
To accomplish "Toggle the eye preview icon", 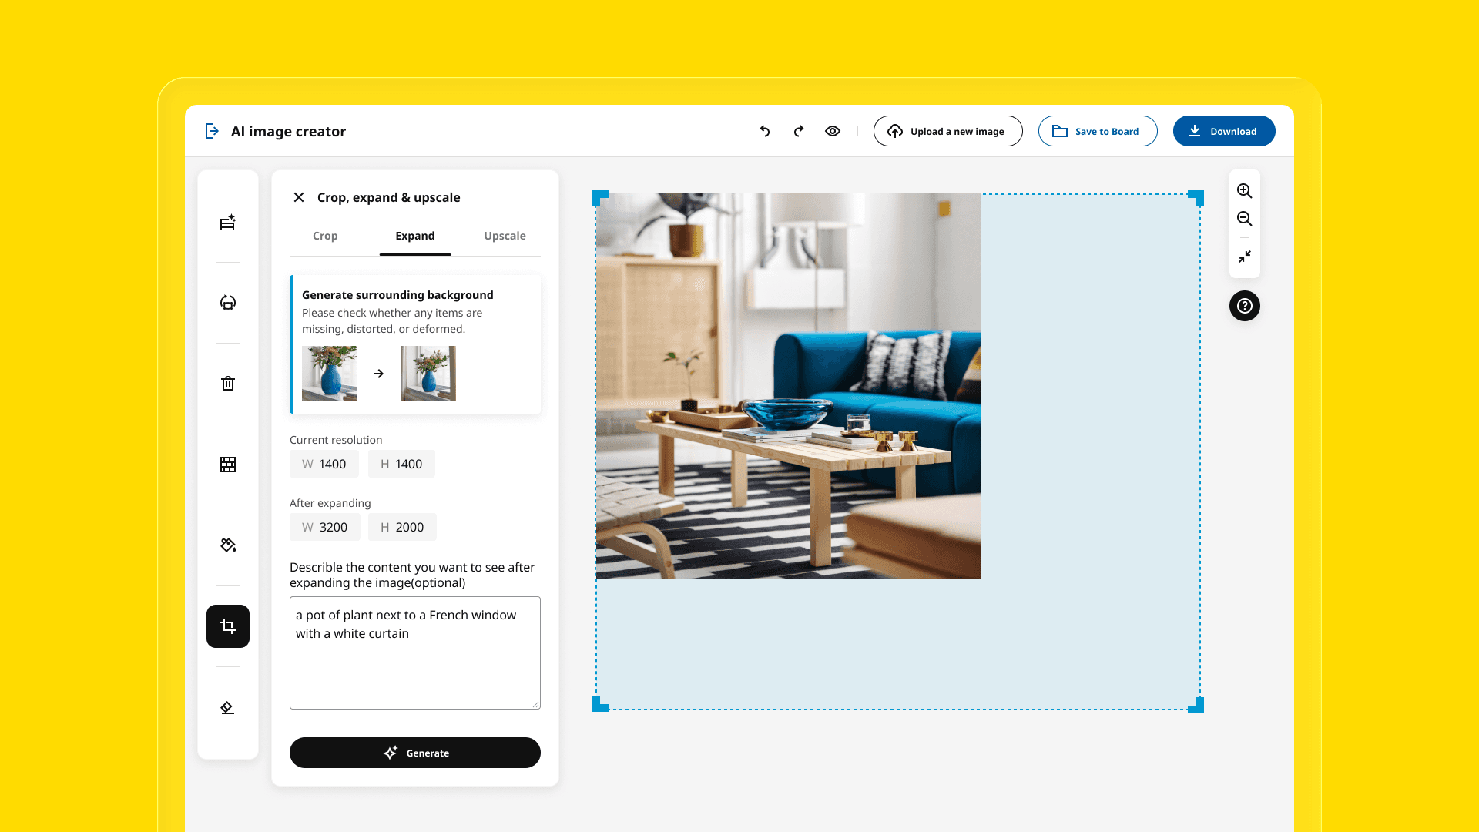I will point(833,131).
